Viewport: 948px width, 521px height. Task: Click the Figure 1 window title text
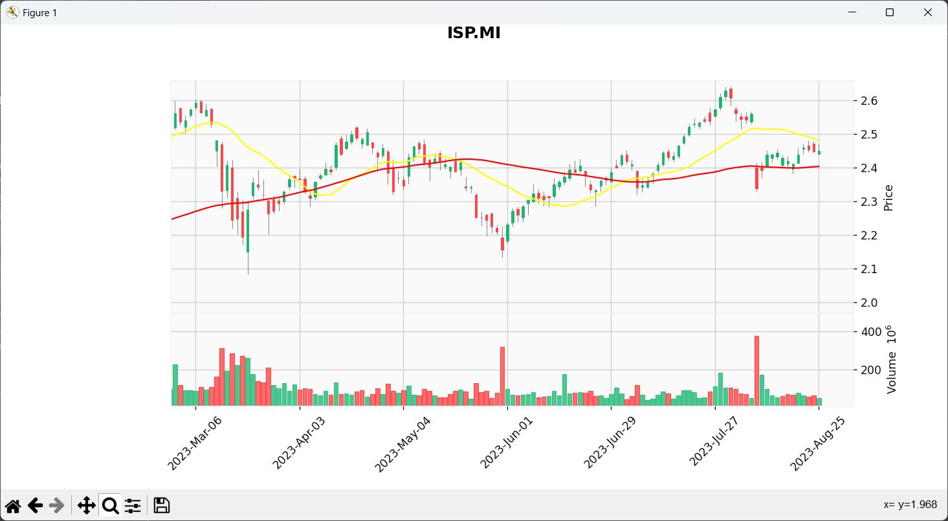pos(39,13)
